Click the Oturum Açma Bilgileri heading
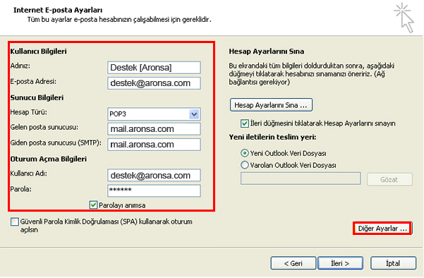The height and width of the screenshot is (278, 424). pos(49,159)
